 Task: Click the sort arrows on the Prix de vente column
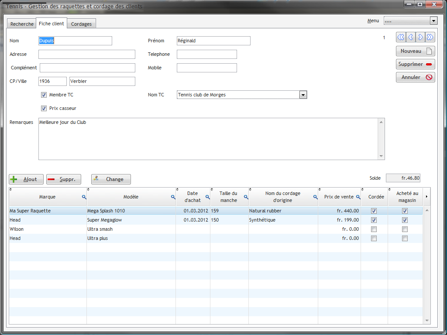(320, 189)
